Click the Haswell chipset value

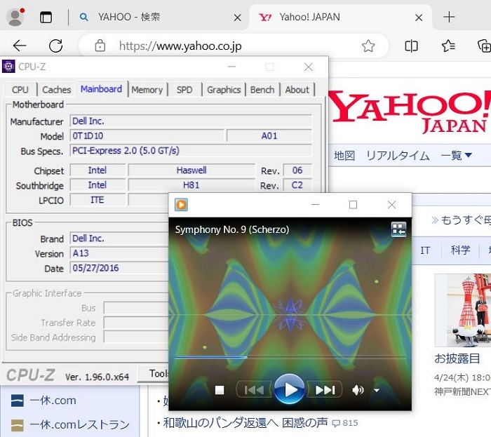click(x=191, y=170)
